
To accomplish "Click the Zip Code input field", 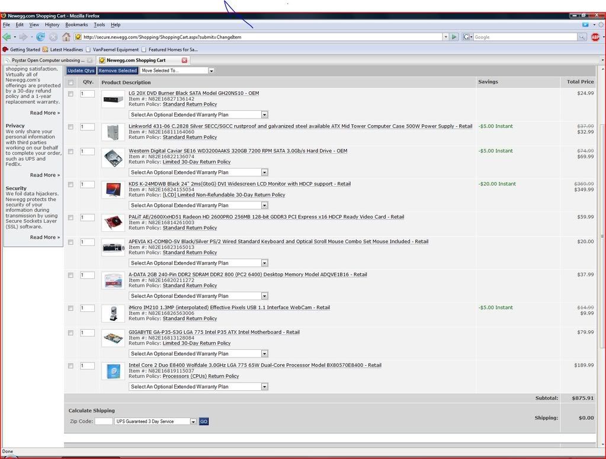I will tap(104, 421).
